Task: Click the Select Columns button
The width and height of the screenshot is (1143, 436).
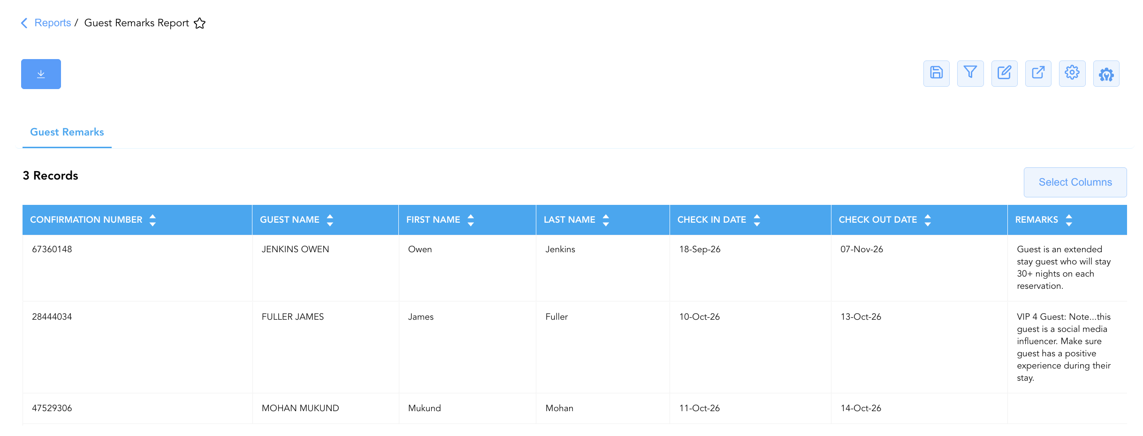Action: pyautogui.click(x=1075, y=182)
